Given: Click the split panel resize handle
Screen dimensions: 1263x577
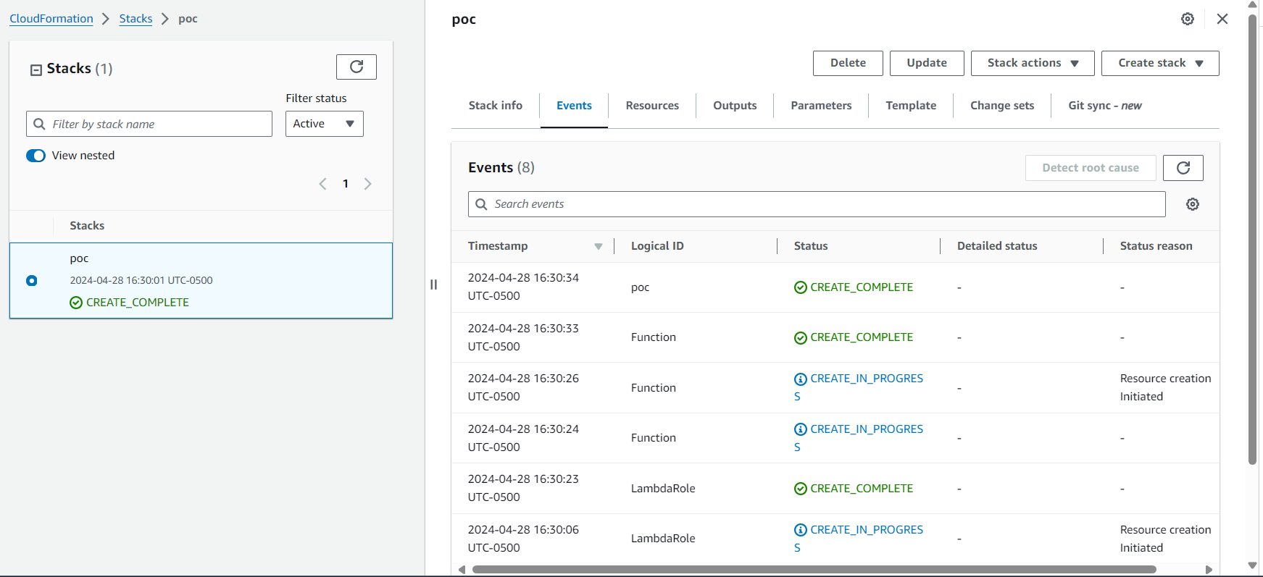Looking at the screenshot, I should 434,285.
